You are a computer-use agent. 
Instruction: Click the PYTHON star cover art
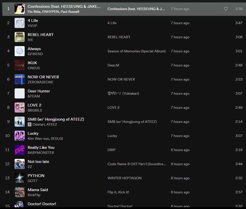click(x=20, y=178)
